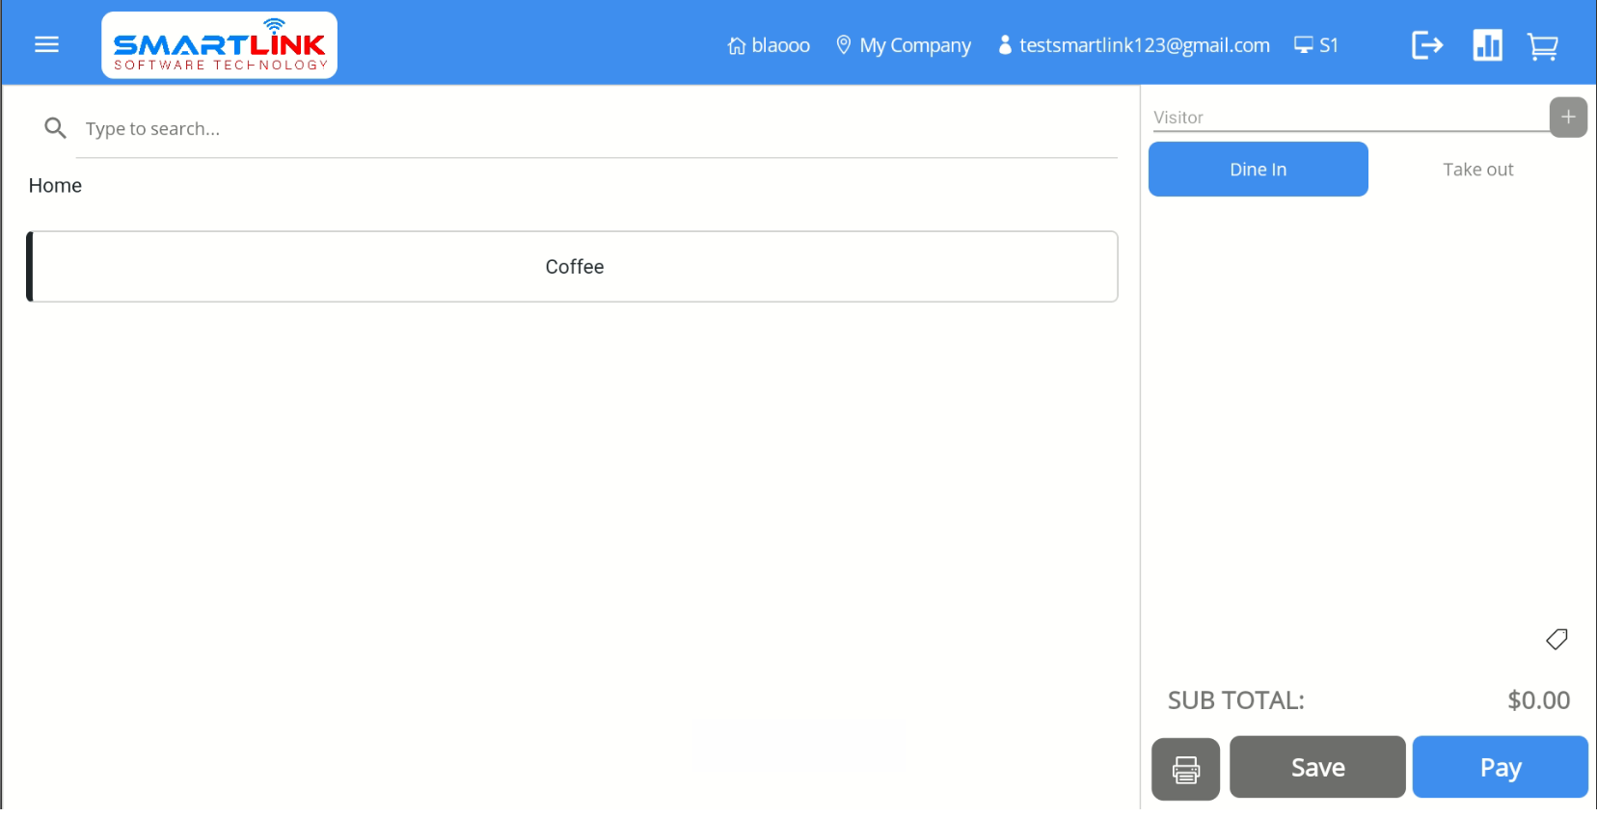Click the logout icon in header
The width and height of the screenshot is (1597, 817).
pyautogui.click(x=1426, y=45)
